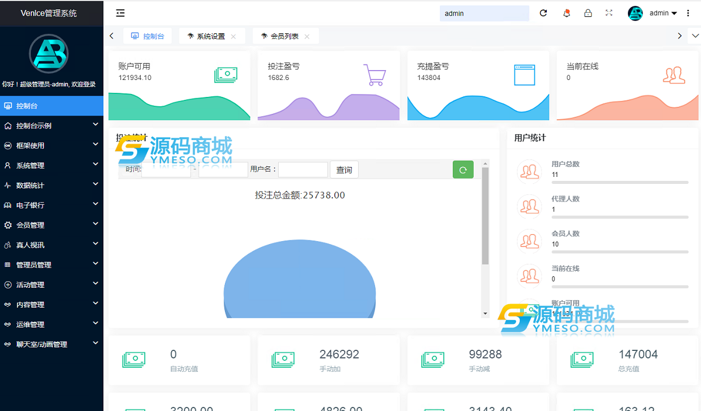Click the header search field with admin
The width and height of the screenshot is (701, 411).
pyautogui.click(x=484, y=13)
